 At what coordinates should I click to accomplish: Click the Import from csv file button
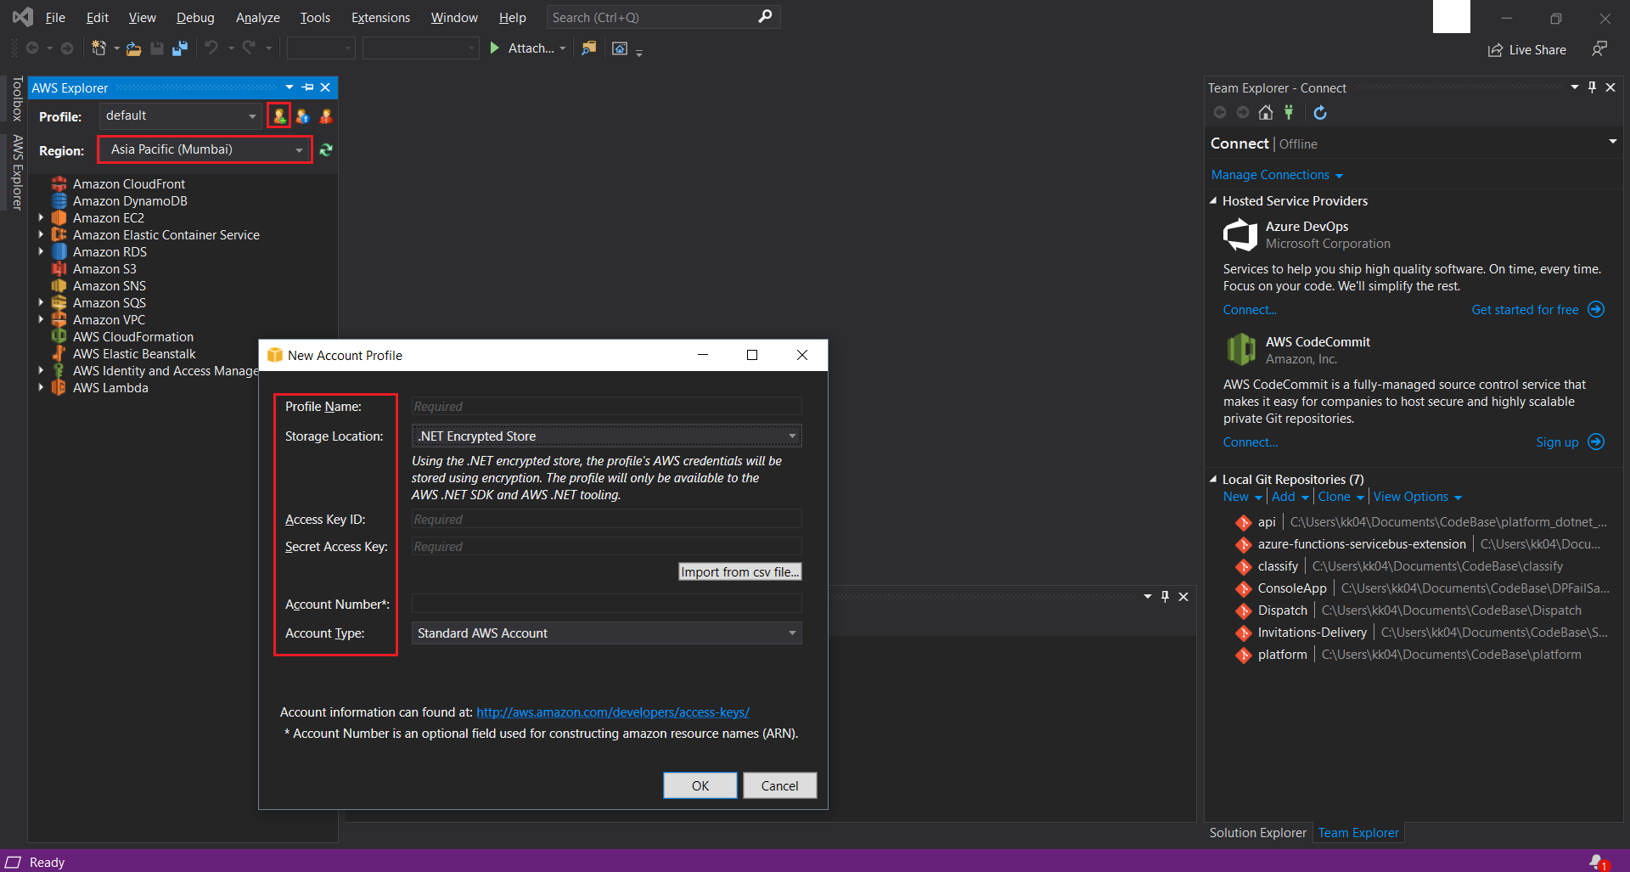point(740,572)
